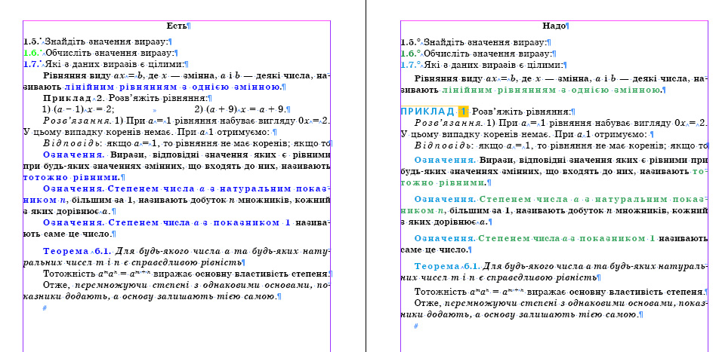The width and height of the screenshot is (719, 352).
Task: Select green number '1.6.' on the Есть page
Action: pyautogui.click(x=31, y=53)
